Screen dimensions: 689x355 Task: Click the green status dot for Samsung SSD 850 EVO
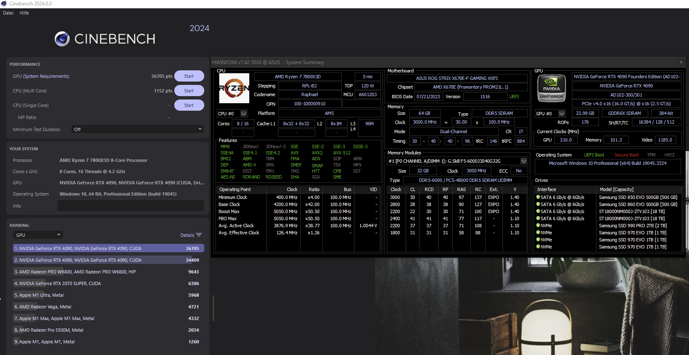pos(538,197)
